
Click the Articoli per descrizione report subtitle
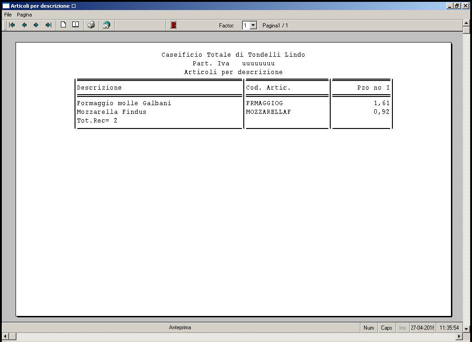pyautogui.click(x=233, y=72)
